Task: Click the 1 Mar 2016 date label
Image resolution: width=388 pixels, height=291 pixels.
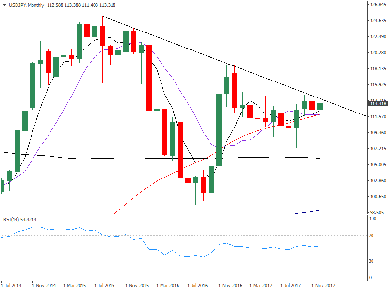Action: (170, 286)
